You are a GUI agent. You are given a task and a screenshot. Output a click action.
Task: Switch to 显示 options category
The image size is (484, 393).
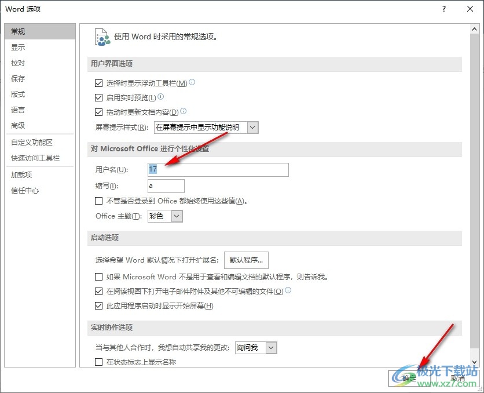(40, 48)
